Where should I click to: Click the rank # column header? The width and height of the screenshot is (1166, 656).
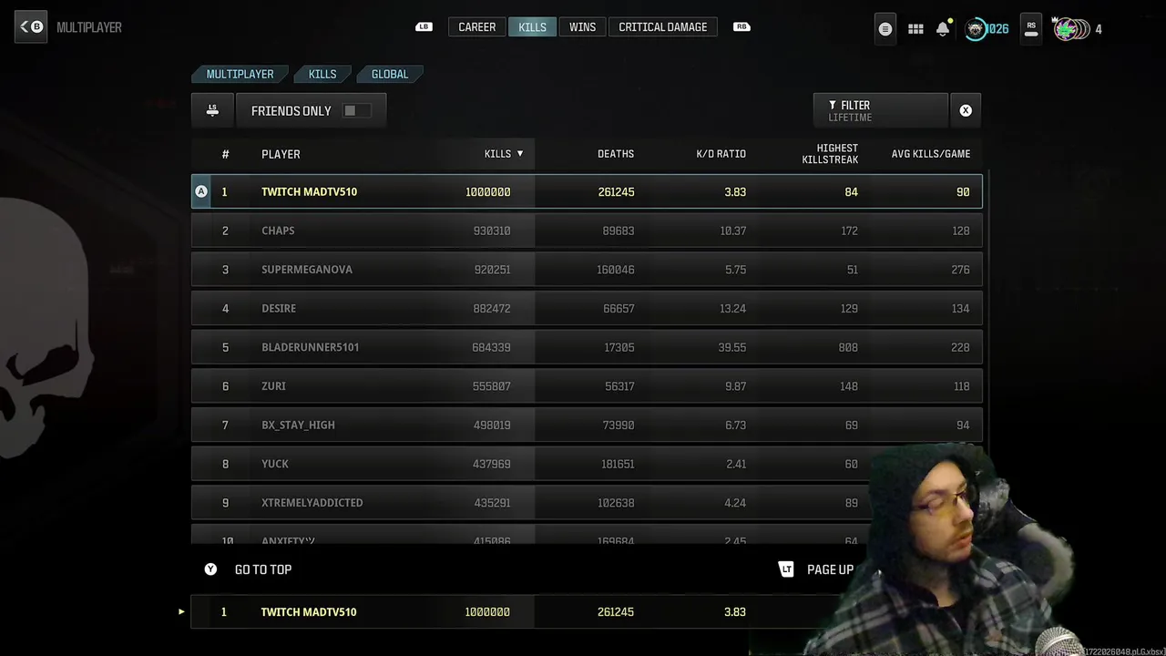[x=225, y=154]
